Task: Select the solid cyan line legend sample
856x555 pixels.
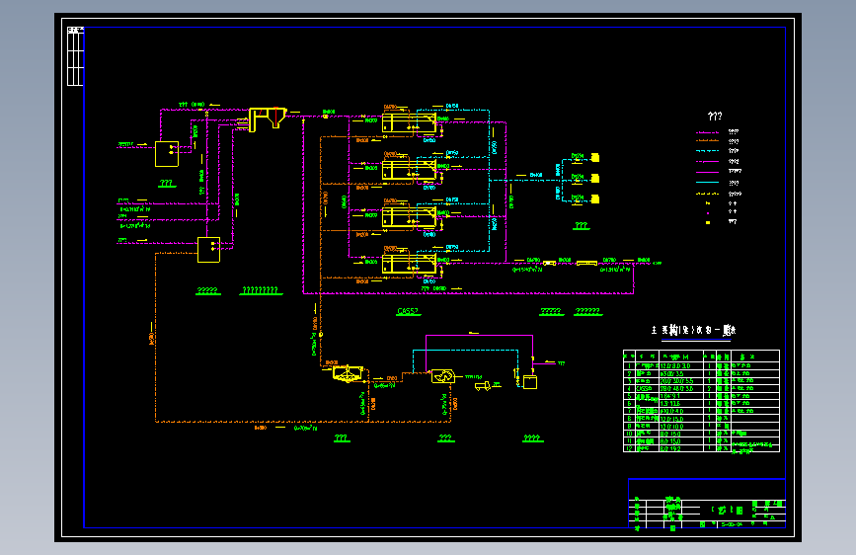Action: point(708,183)
